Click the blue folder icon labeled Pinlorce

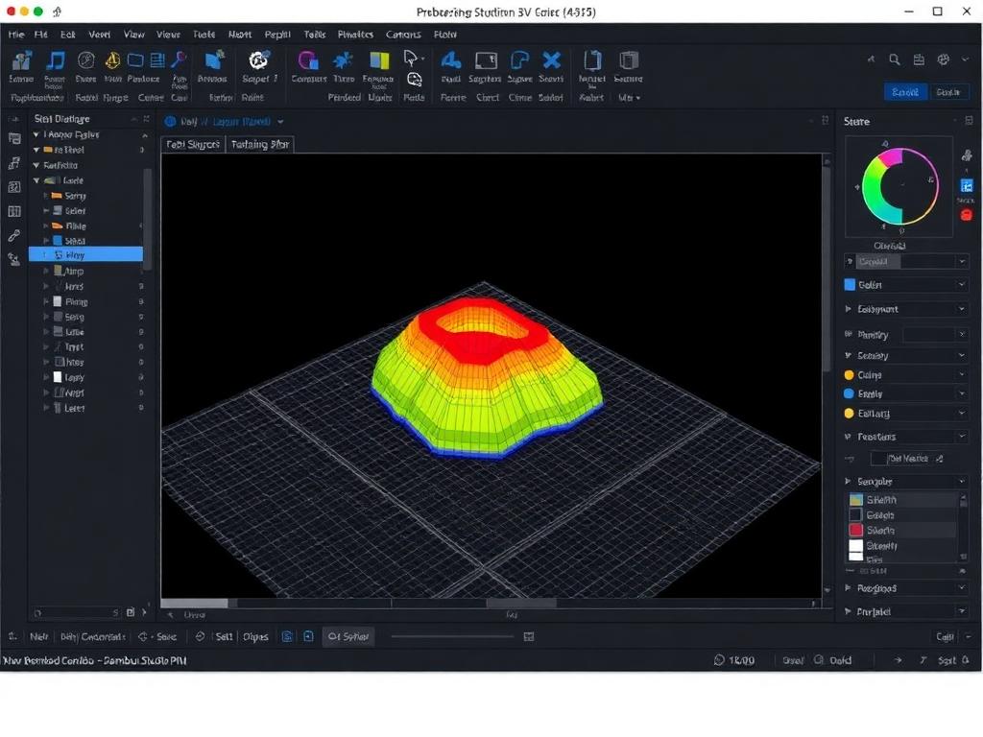(135, 60)
